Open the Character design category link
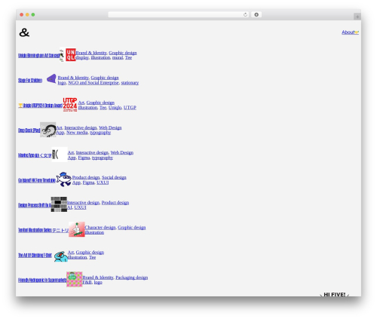The width and height of the screenshot is (377, 319). [x=100, y=227]
